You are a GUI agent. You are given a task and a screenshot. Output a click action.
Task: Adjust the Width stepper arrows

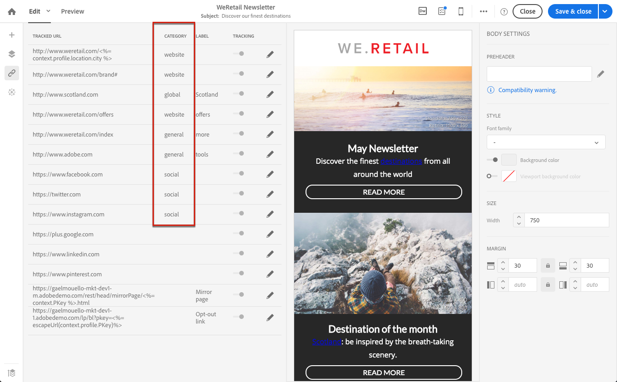click(x=519, y=220)
